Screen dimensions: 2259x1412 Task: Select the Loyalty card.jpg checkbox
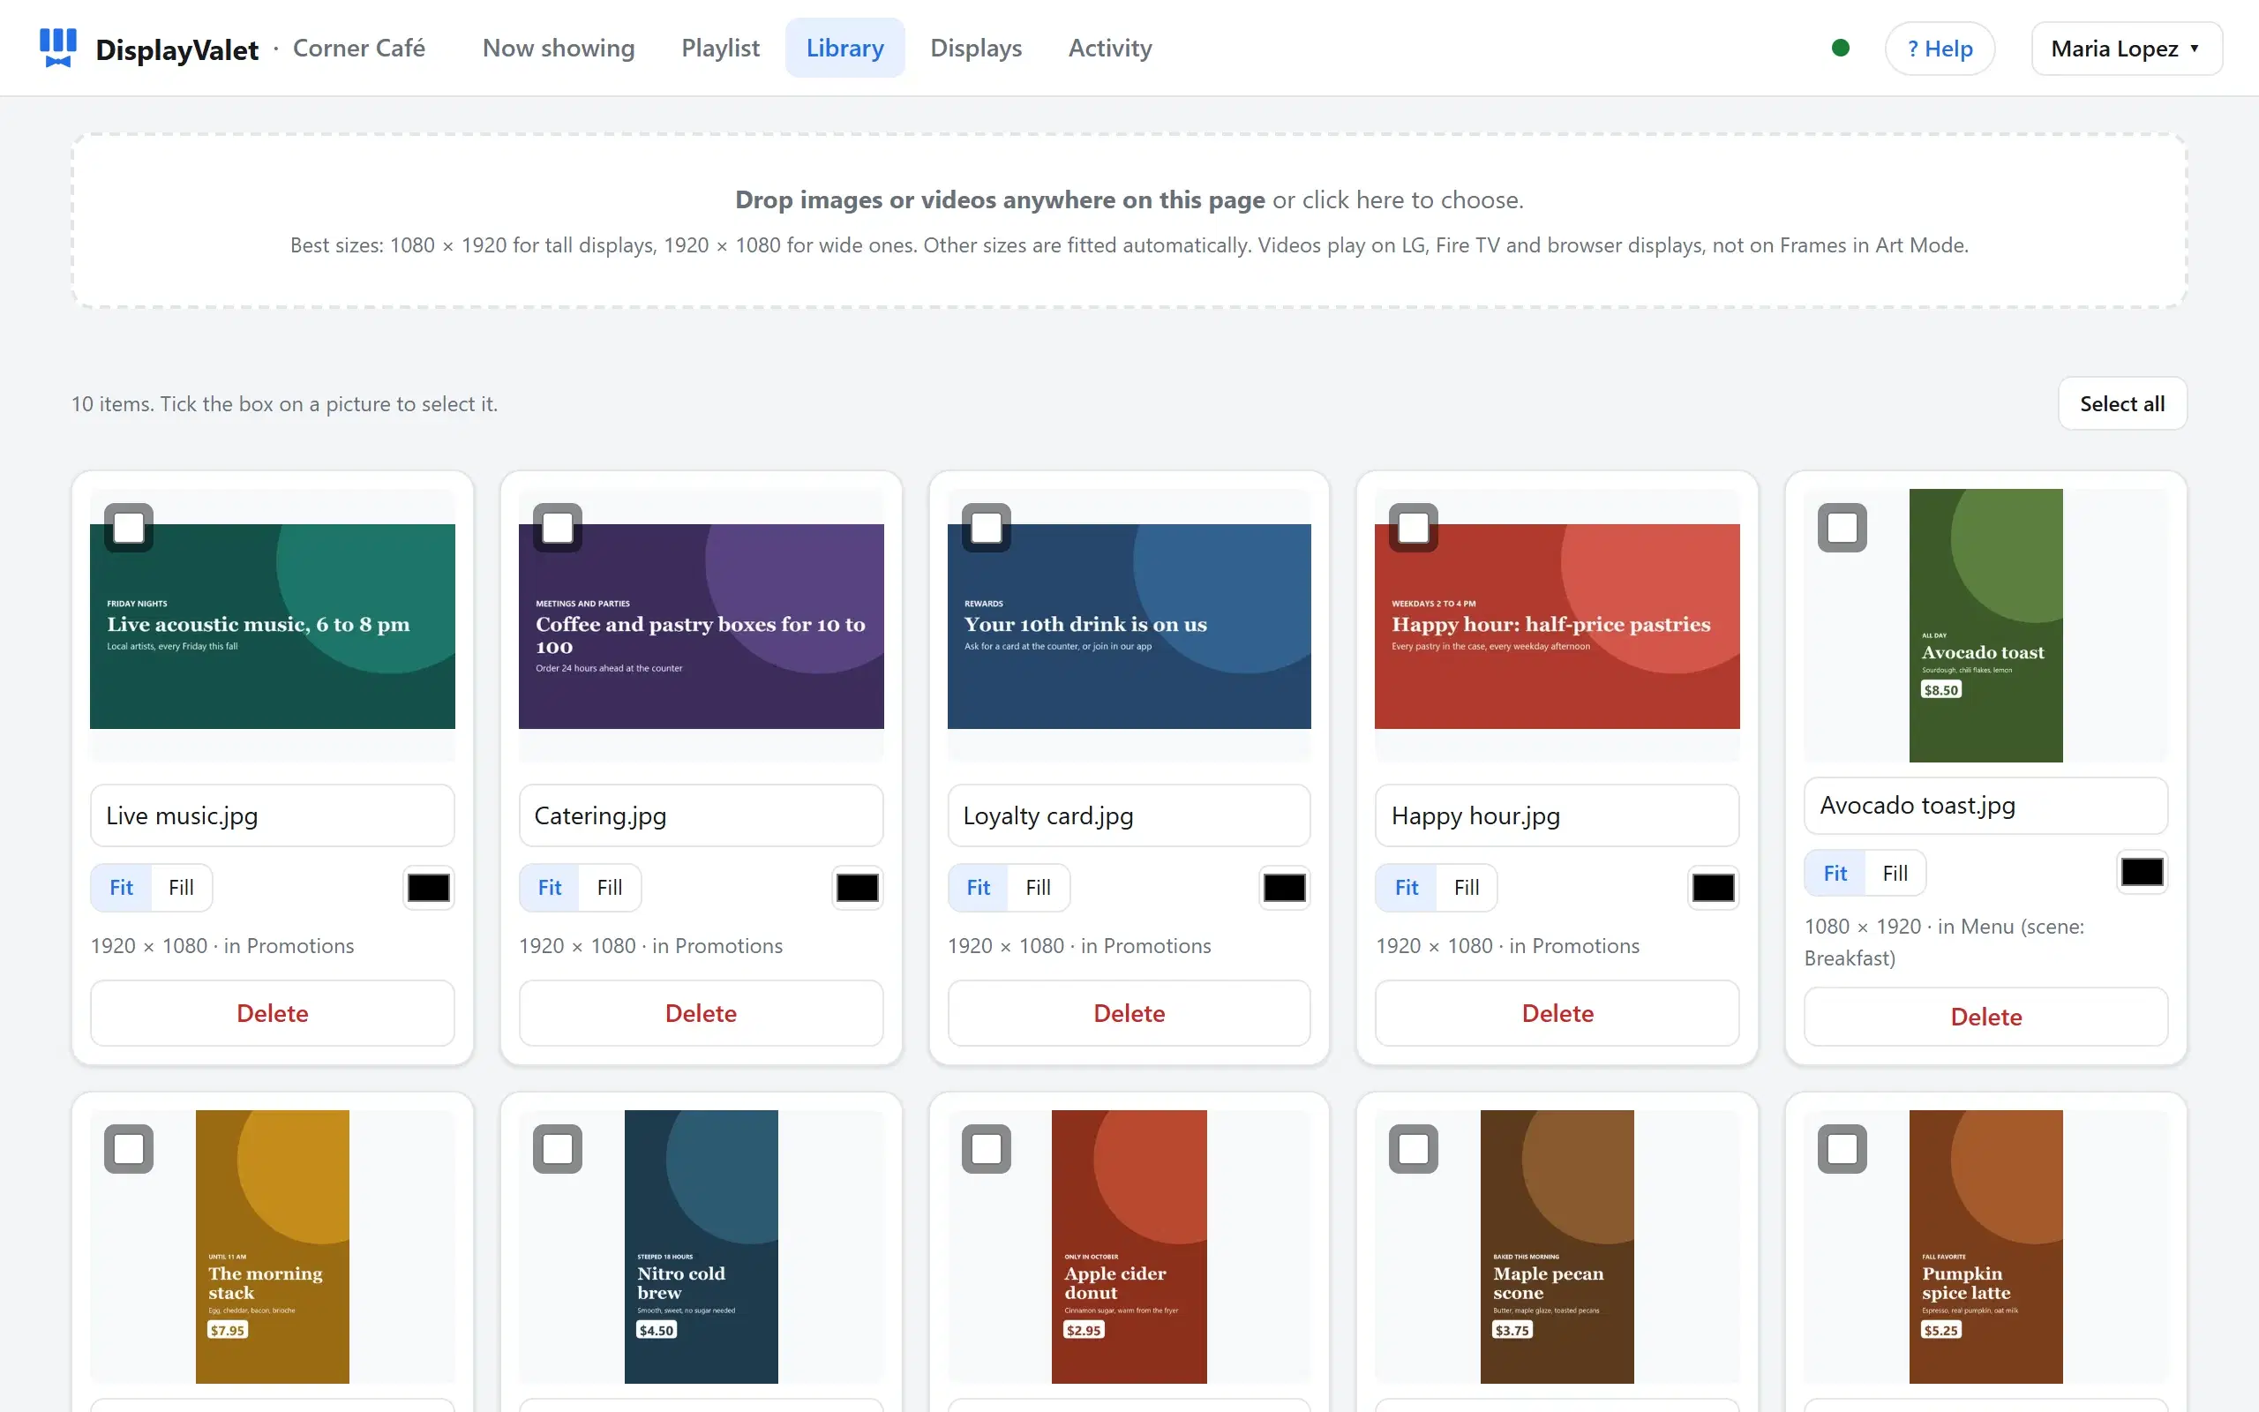point(986,528)
